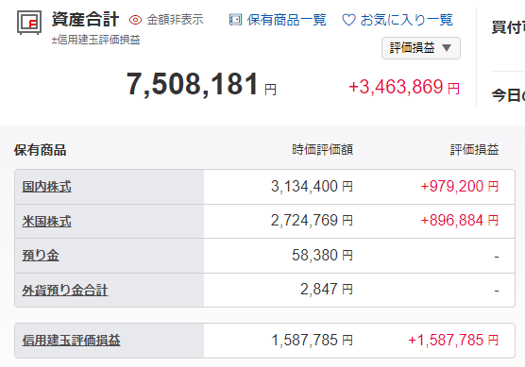This screenshot has width=525, height=367.
Task: Open the 信用建玉評価損益 link
Action: coord(71,341)
